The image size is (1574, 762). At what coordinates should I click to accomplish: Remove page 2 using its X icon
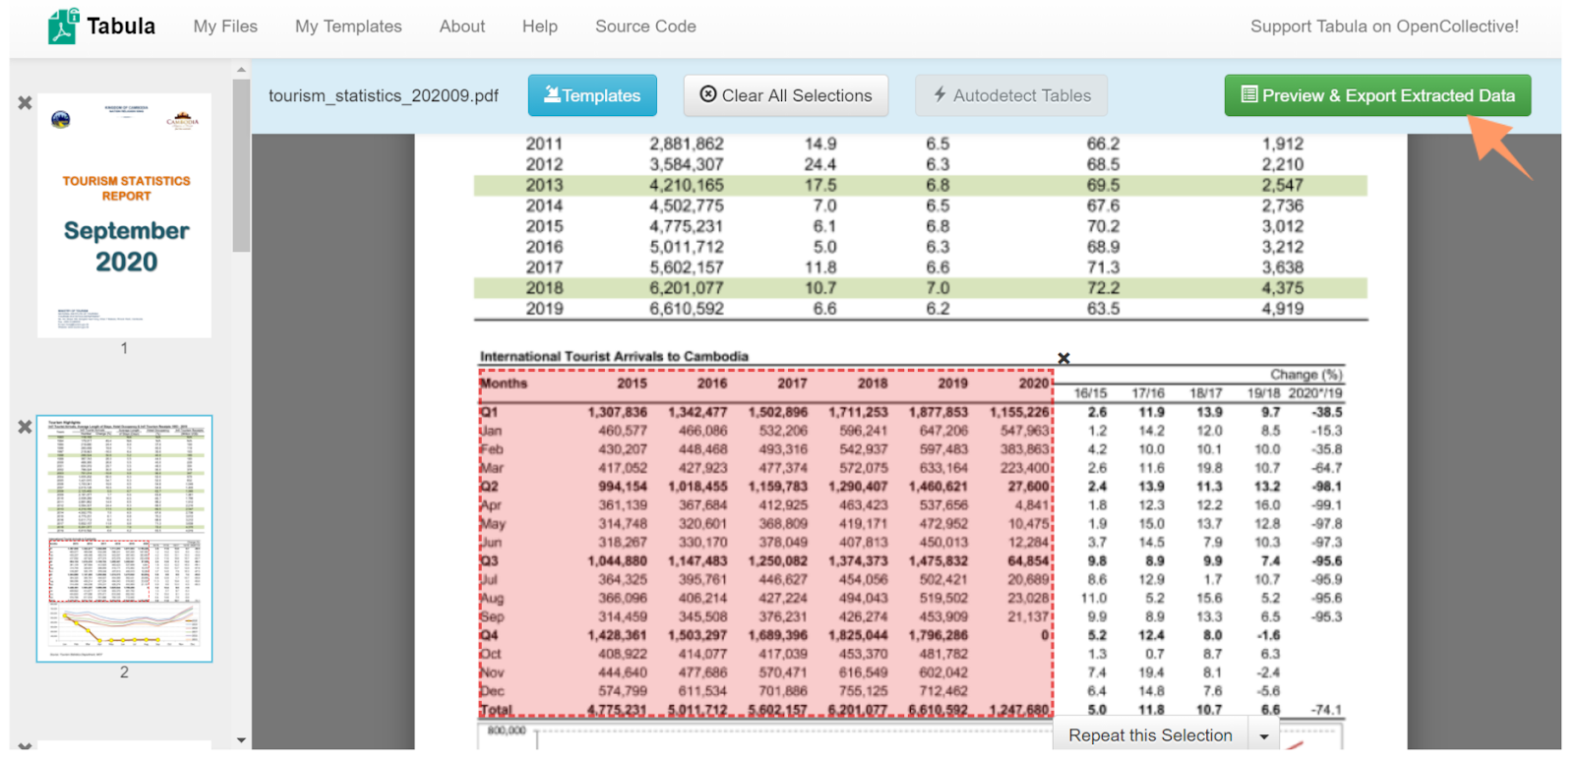tap(25, 427)
